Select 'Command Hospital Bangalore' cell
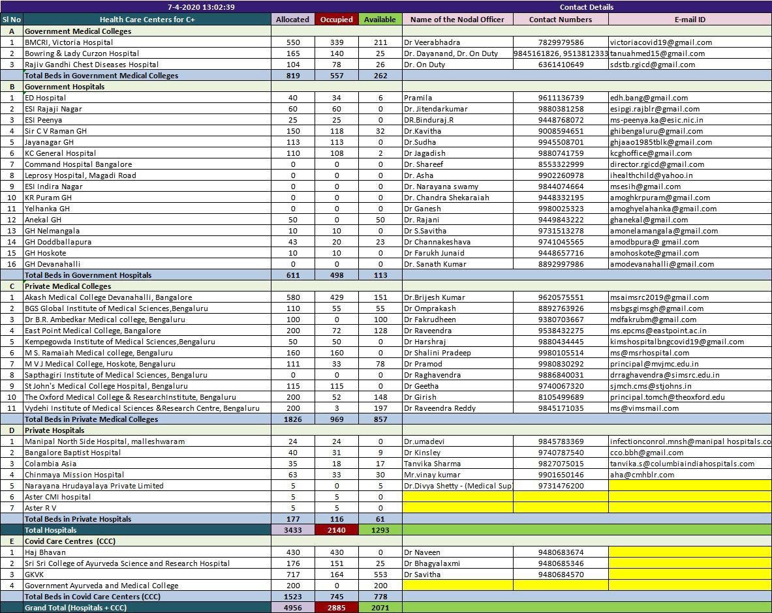Viewport: 772px width, 613px height. click(x=147, y=164)
